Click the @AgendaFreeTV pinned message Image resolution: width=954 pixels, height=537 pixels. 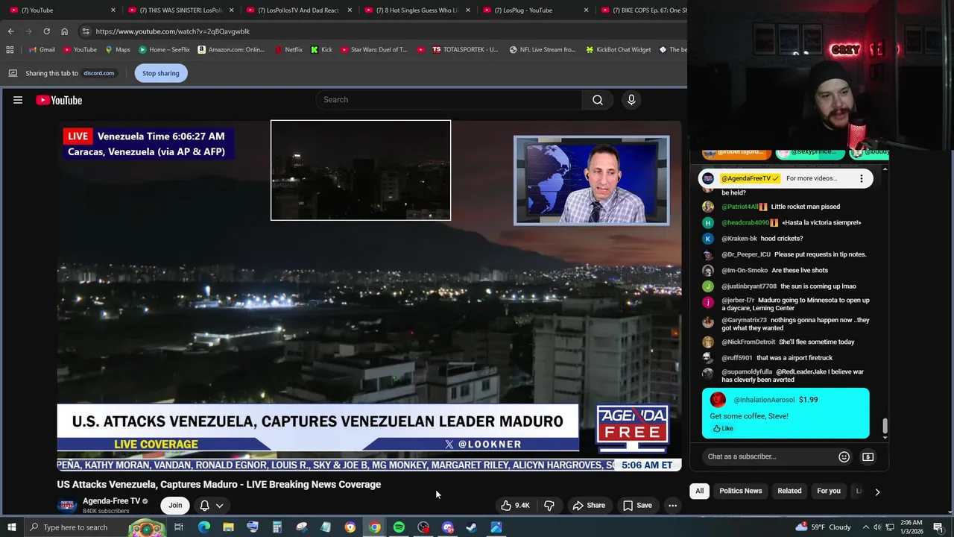coord(786,178)
